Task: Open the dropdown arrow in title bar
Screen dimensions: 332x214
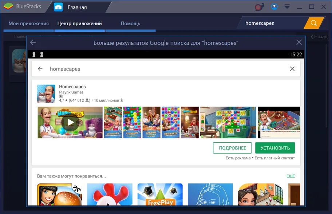Action: click(287, 7)
